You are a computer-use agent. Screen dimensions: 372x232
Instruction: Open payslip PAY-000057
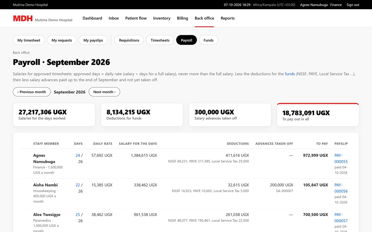tap(341, 218)
